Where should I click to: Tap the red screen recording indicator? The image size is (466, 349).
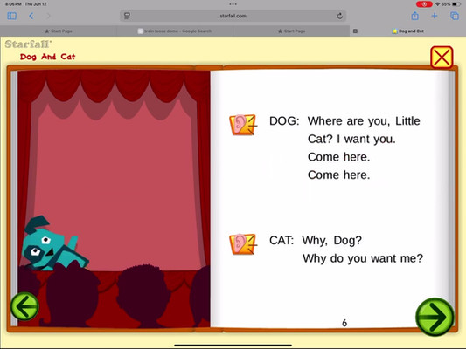(x=424, y=4)
